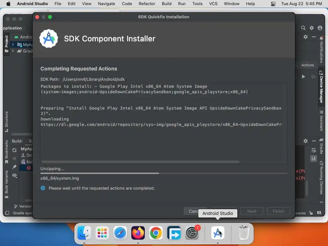328x246 pixels.
Task: Open the Refactor menu
Action: (x=147, y=4)
